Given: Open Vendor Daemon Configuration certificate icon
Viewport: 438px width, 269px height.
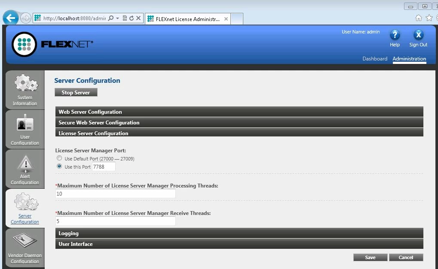Looking at the screenshot, I should (25, 241).
